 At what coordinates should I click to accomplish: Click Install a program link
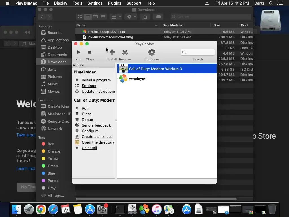click(x=96, y=80)
